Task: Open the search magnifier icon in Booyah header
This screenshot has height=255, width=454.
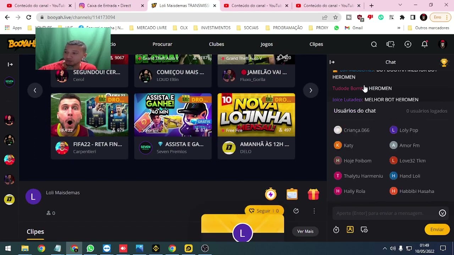Action: coord(374,44)
